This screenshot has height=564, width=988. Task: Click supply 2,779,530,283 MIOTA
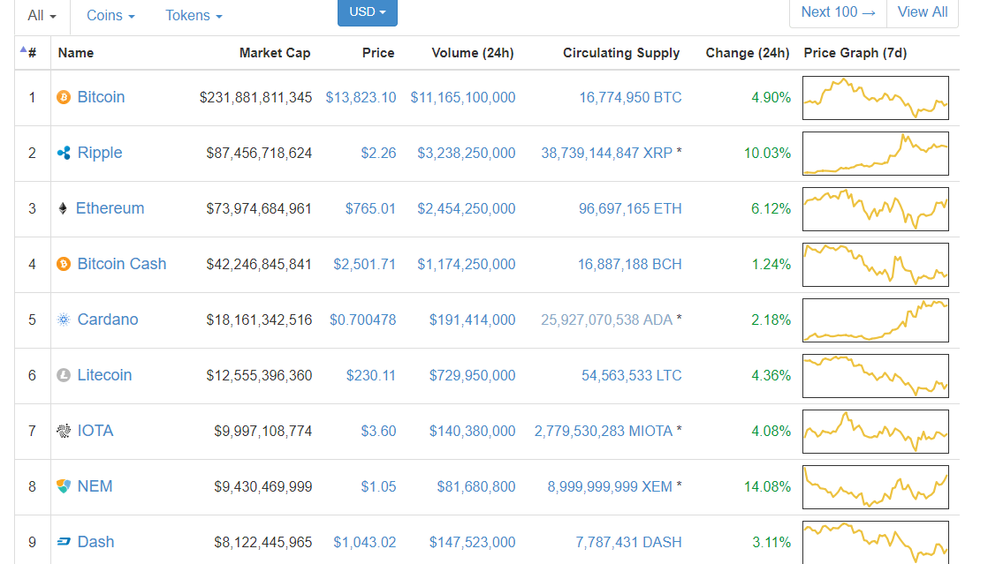pos(603,431)
